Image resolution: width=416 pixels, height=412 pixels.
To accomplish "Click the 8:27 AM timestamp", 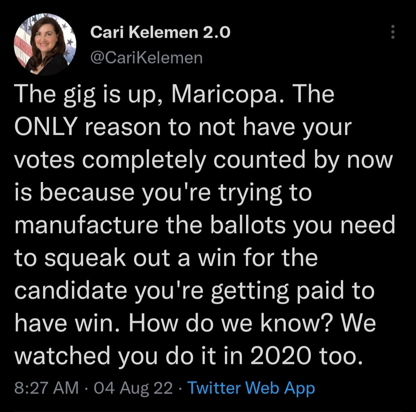I will [x=47, y=388].
